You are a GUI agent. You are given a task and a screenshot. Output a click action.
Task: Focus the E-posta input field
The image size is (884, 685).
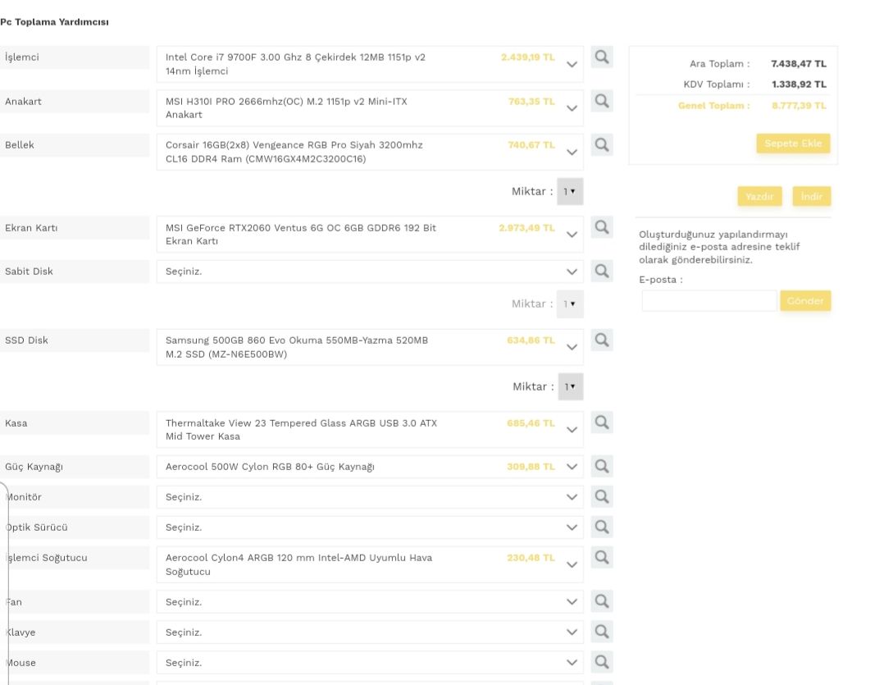(x=709, y=301)
